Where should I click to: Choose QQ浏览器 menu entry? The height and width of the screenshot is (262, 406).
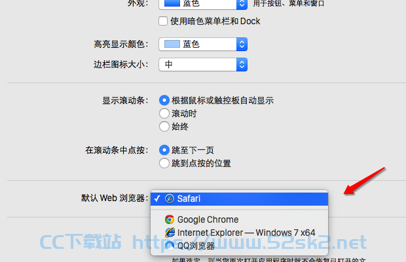[x=239, y=246]
